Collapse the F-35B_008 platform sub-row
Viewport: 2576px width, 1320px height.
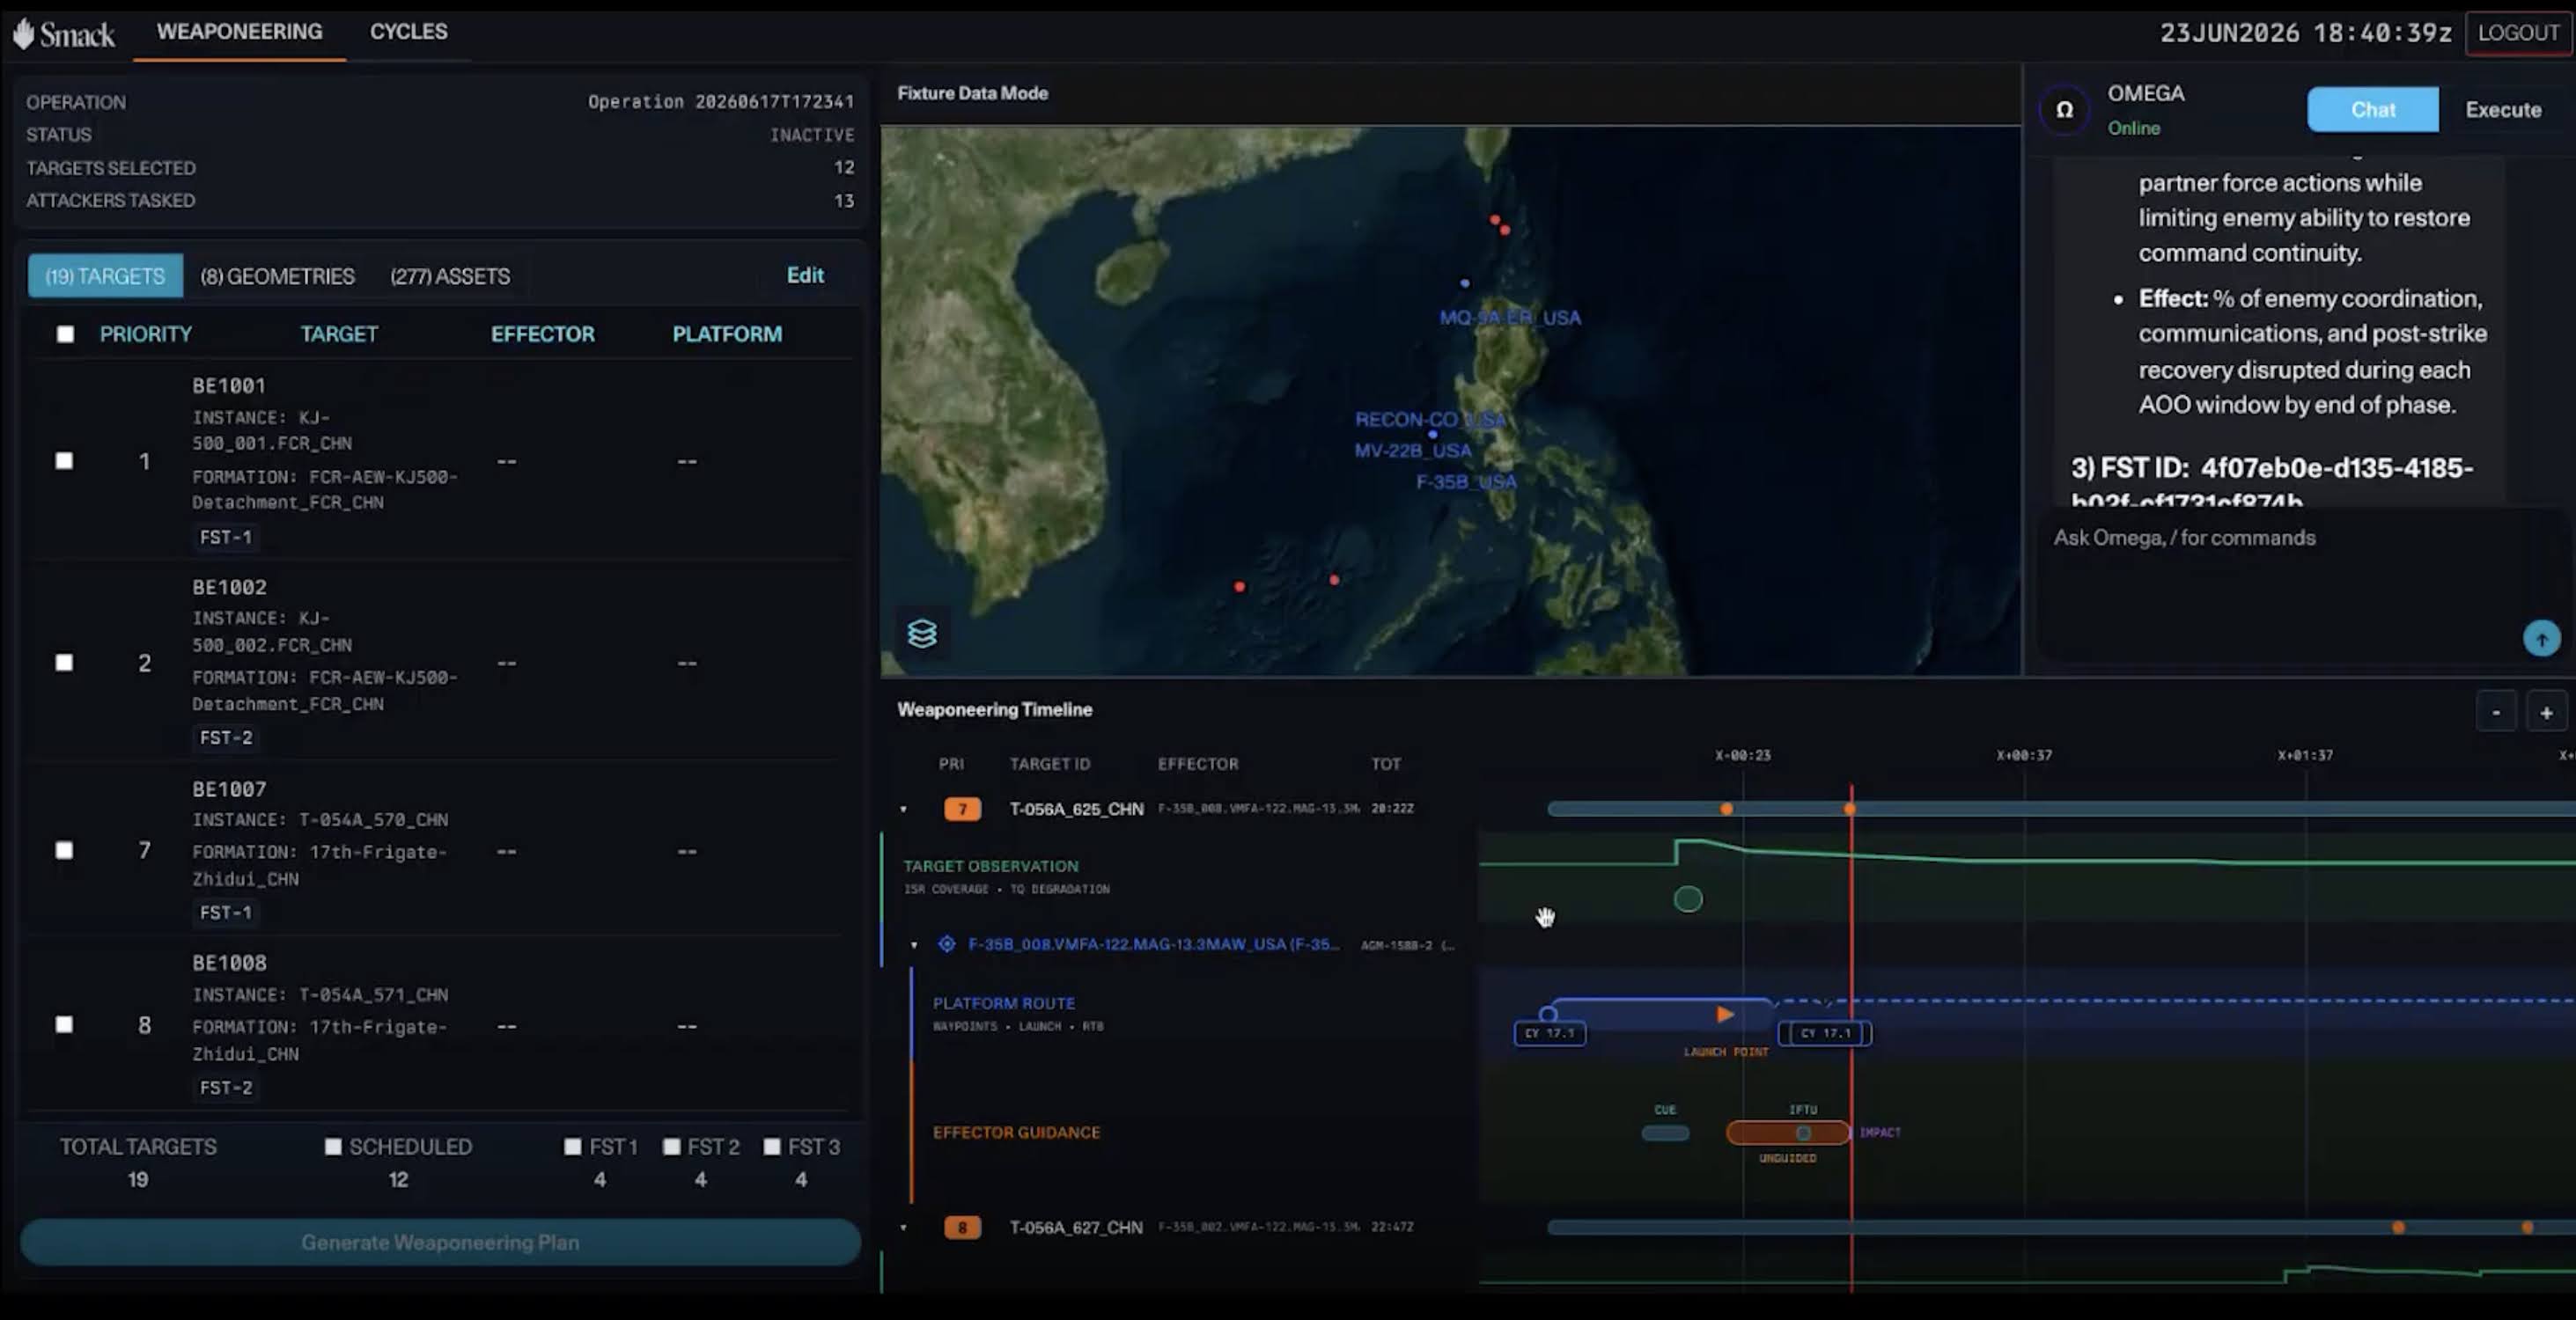(x=914, y=944)
